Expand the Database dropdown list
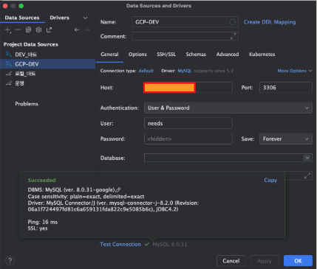Screen dimensions: 317x269 [x=307, y=158]
